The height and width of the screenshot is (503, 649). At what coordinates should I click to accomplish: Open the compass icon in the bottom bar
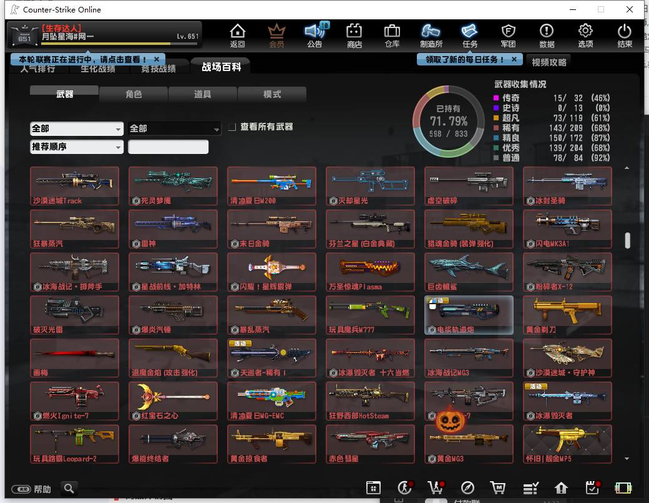467,488
